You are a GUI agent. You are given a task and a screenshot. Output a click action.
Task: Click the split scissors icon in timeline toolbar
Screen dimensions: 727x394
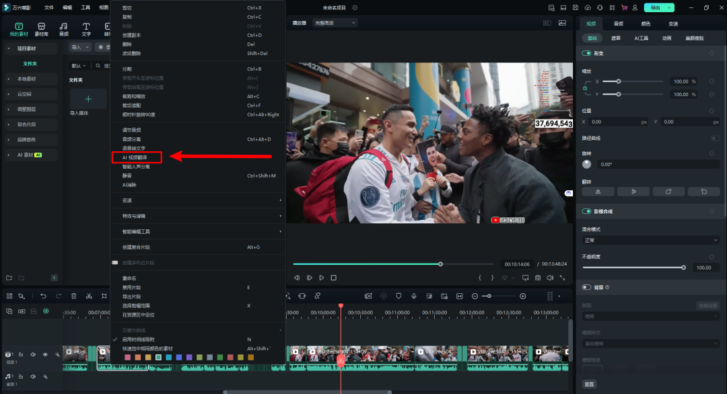coord(89,297)
